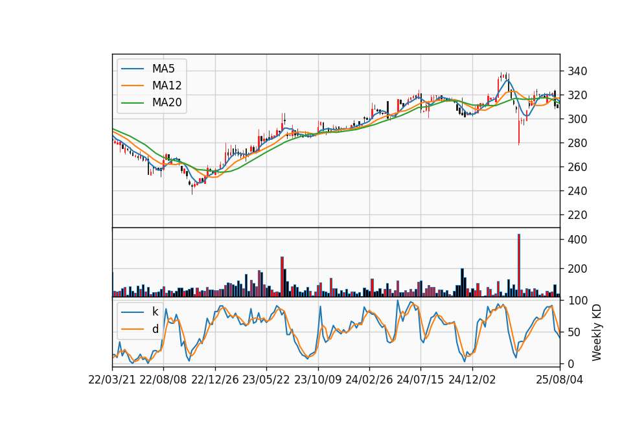Click the 22/03/21 date tick label

click(112, 380)
